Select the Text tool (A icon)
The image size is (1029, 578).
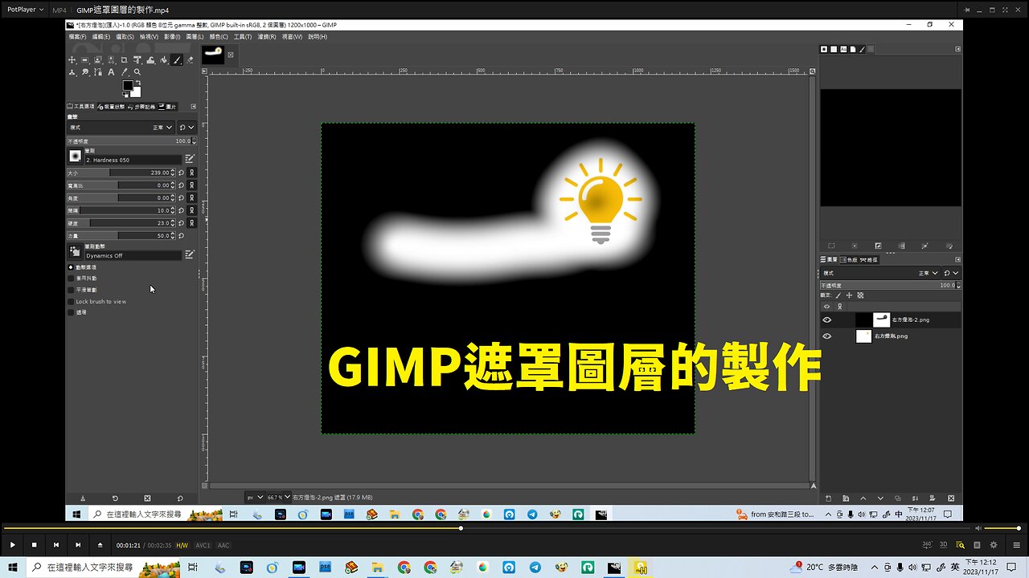click(111, 72)
